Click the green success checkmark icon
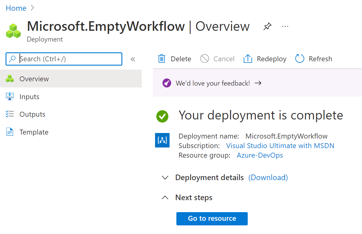The height and width of the screenshot is (234, 362). pos(162,116)
